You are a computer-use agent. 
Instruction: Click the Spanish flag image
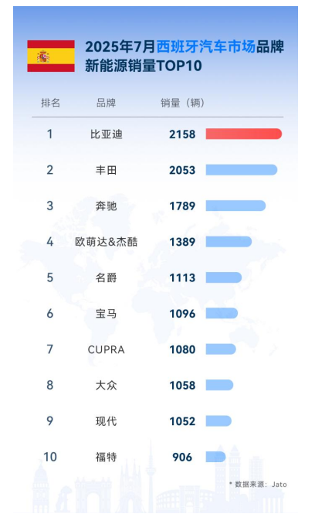coord(51,56)
